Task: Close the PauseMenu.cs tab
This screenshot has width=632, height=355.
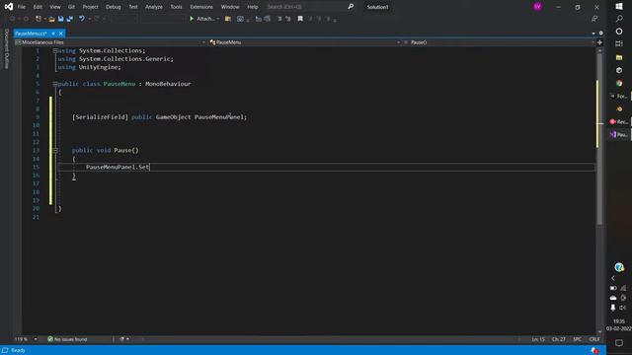Action: coord(61,34)
